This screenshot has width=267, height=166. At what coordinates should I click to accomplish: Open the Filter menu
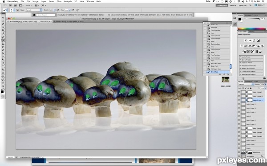[59, 1]
